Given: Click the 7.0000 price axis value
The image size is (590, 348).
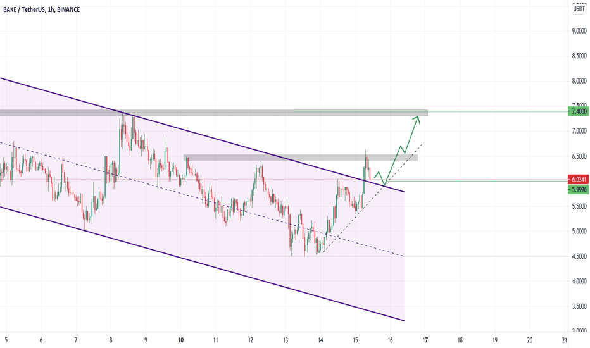Looking at the screenshot, I should click(579, 131).
